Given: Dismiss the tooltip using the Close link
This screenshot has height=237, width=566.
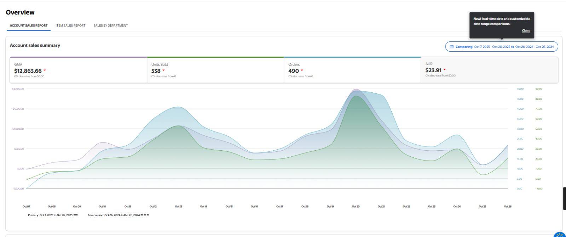Looking at the screenshot, I should [526, 31].
